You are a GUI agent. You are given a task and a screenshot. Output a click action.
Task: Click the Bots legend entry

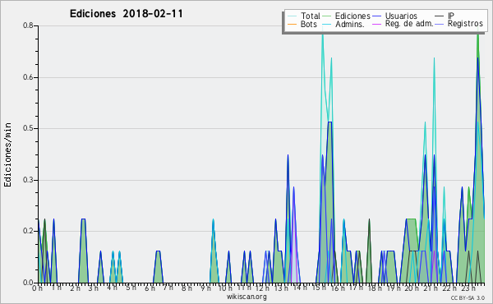coord(302,24)
